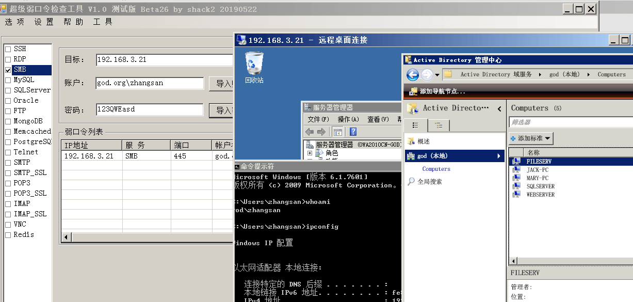The height and width of the screenshot is (302, 633).
Task: Click the import button next to password field
Action: 221,110
